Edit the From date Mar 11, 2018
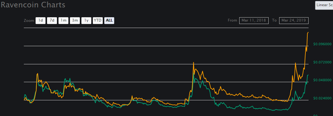This screenshot has width=333, height=116. click(x=254, y=21)
